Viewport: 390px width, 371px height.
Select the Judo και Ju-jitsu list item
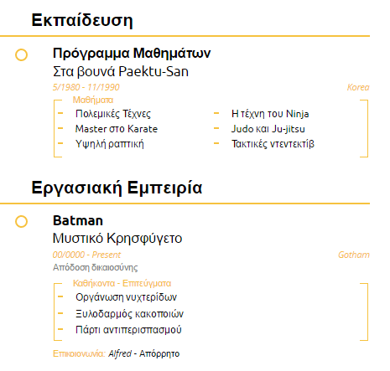pyautogui.click(x=268, y=129)
